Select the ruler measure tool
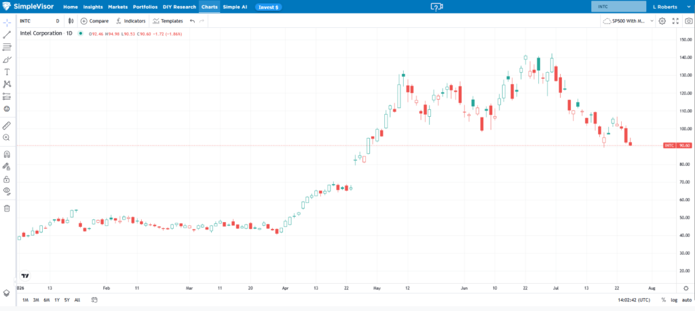The height and width of the screenshot is (311, 695). click(x=7, y=126)
